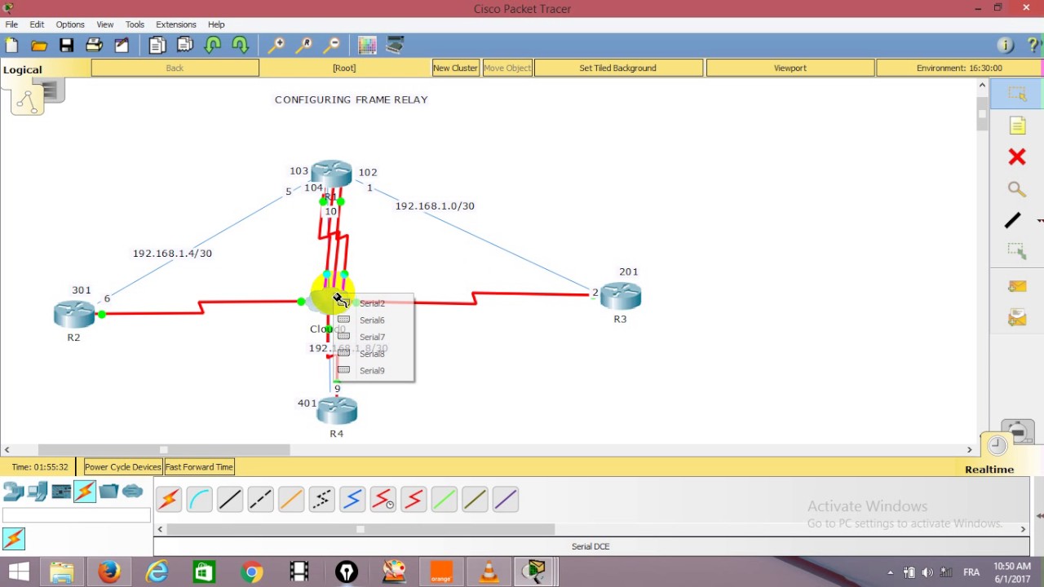Click Environment: 16:30:00 button

point(959,68)
